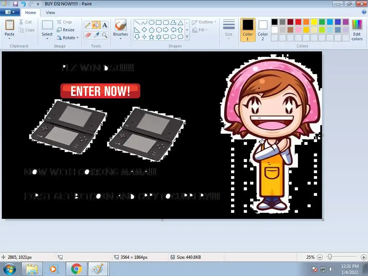Click the Save icon in title bar
The width and height of the screenshot is (368, 276).
(15, 4)
